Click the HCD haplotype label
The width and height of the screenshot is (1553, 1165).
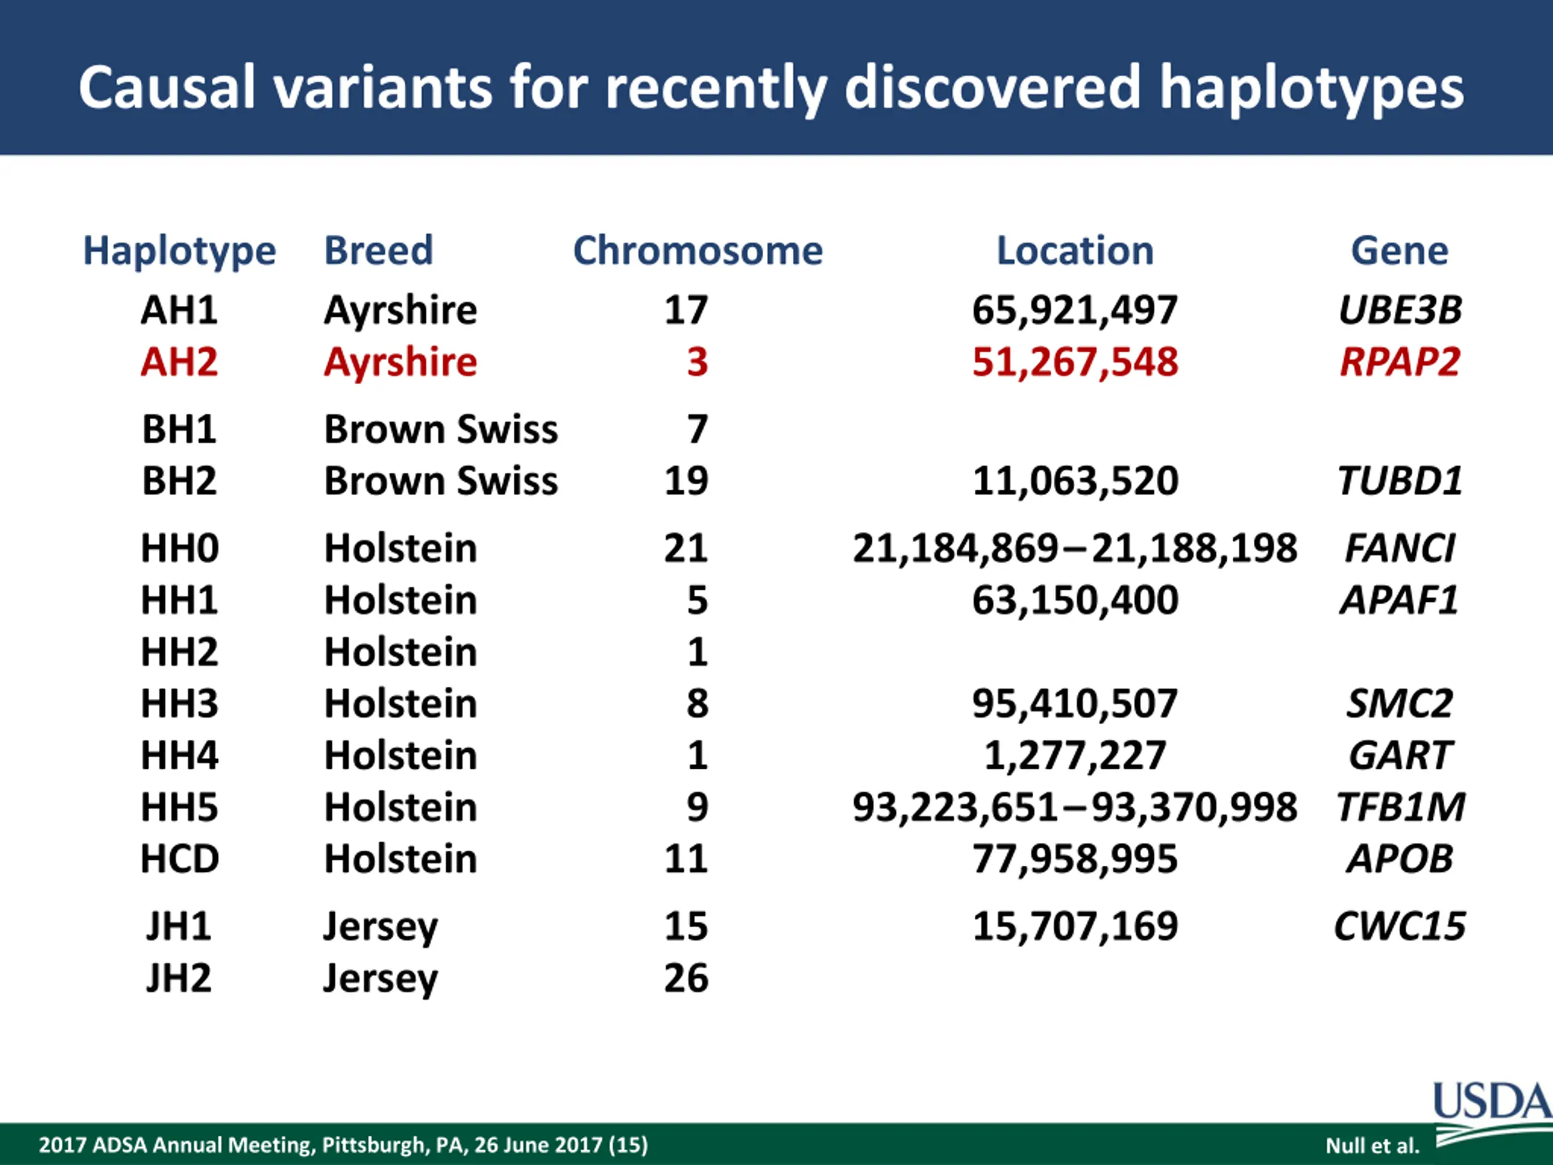point(179,859)
